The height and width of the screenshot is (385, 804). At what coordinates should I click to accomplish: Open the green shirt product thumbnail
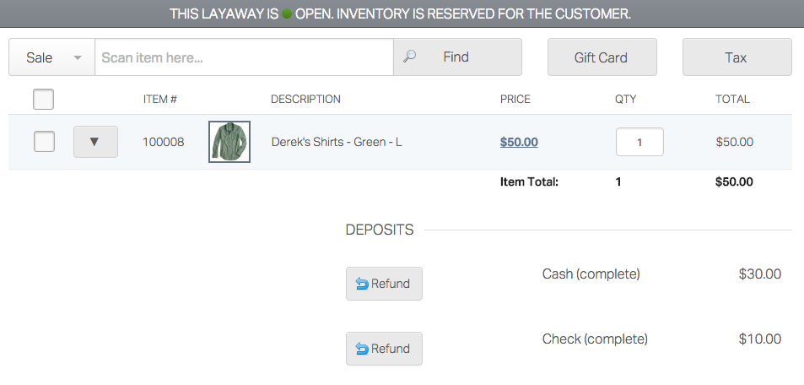229,142
